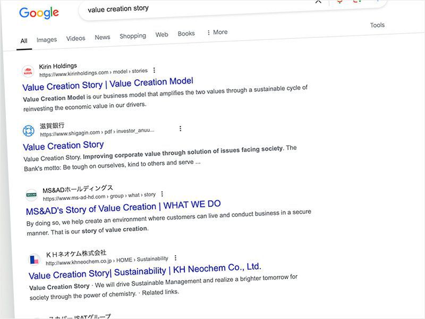The image size is (425, 319).
Task: Switch to the Videos tab
Action: coord(75,38)
